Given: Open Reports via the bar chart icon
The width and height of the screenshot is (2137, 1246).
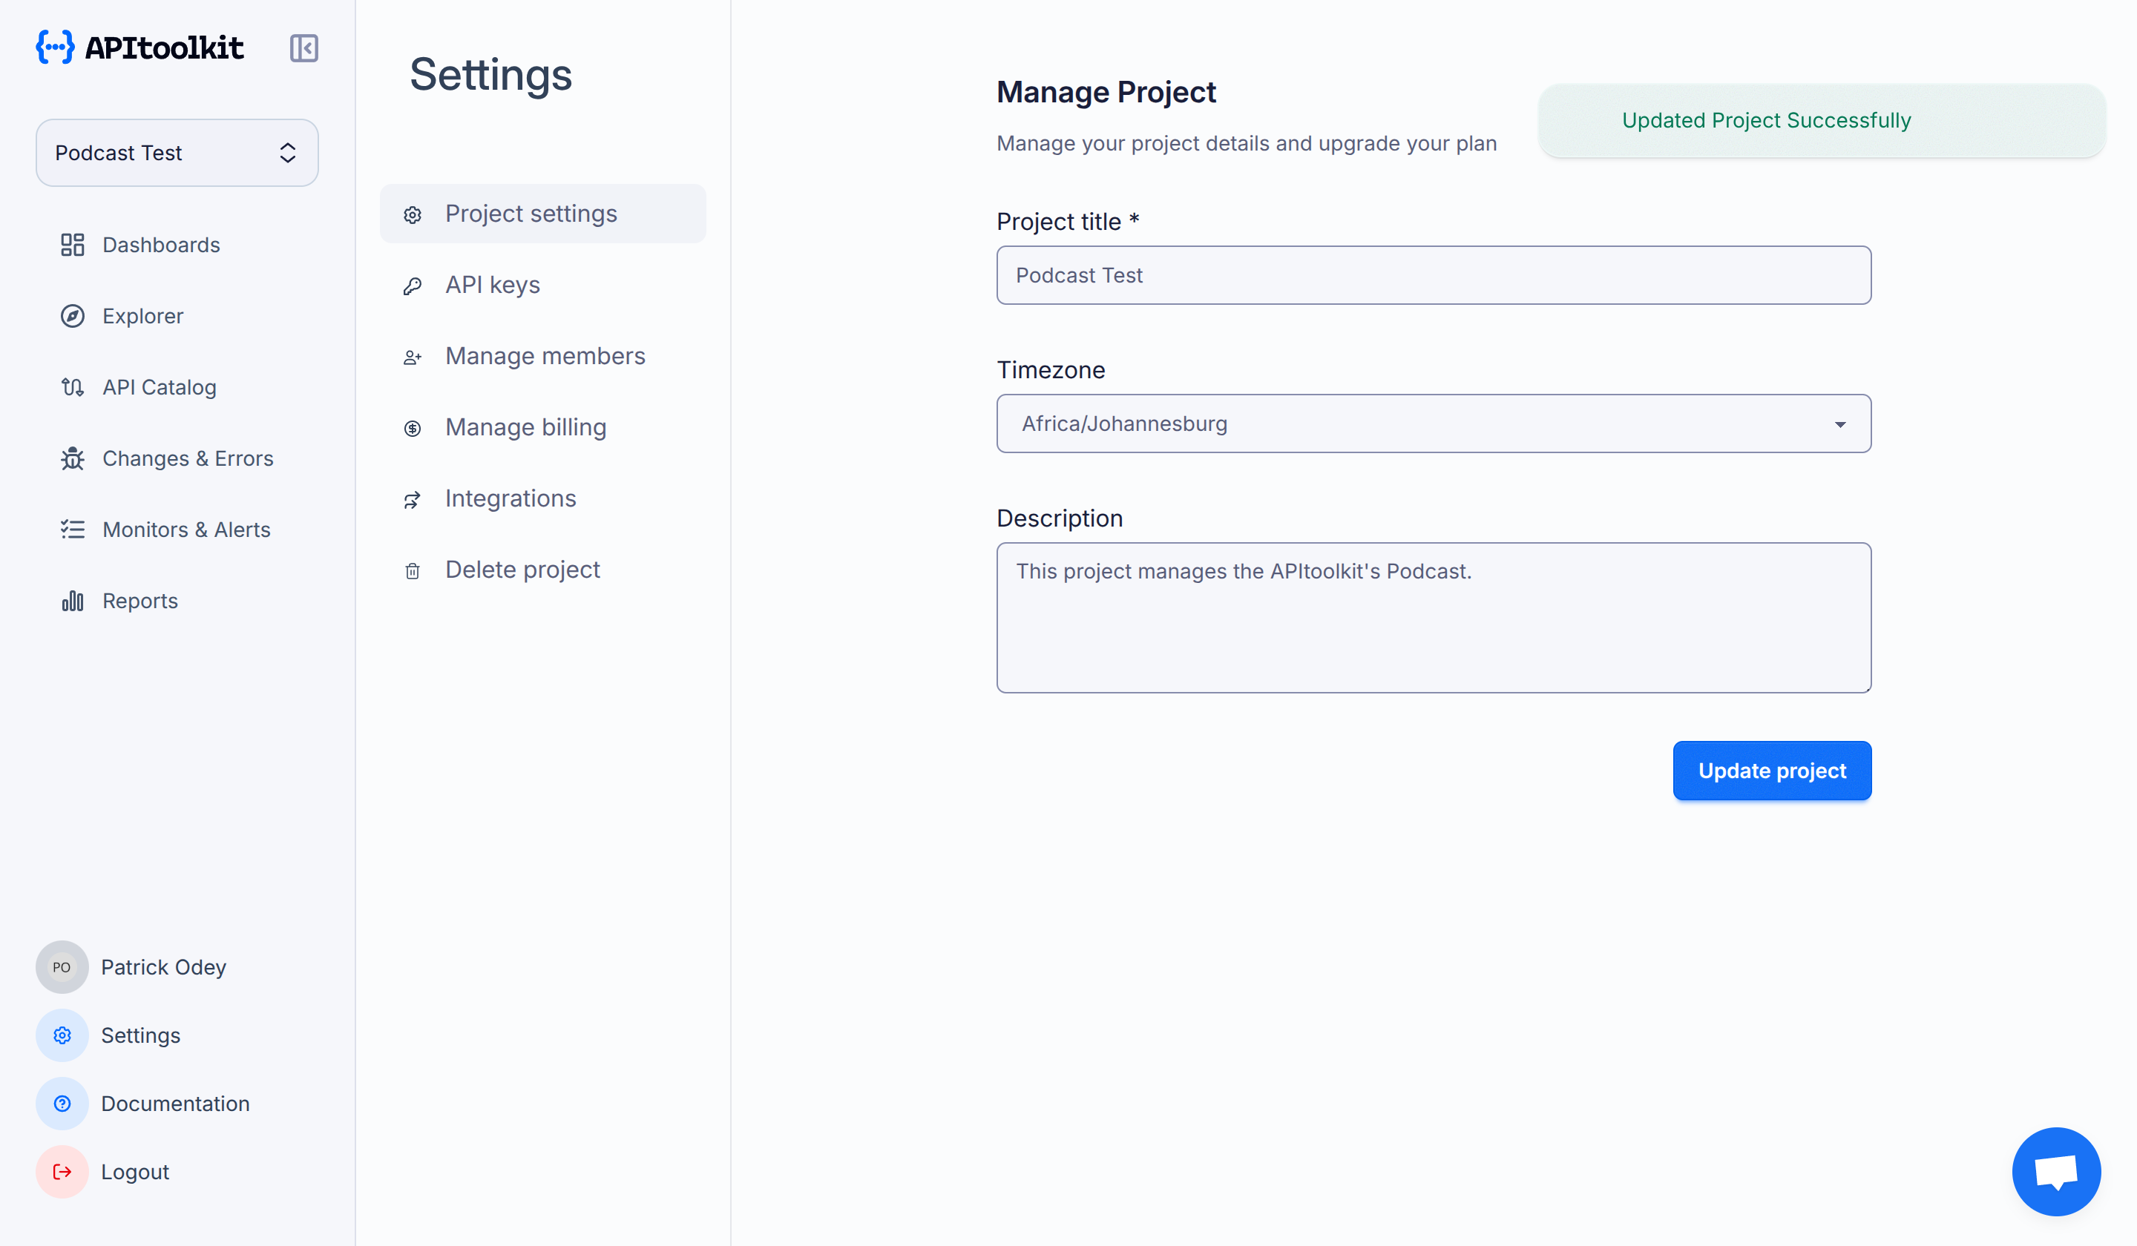Looking at the screenshot, I should (72, 600).
